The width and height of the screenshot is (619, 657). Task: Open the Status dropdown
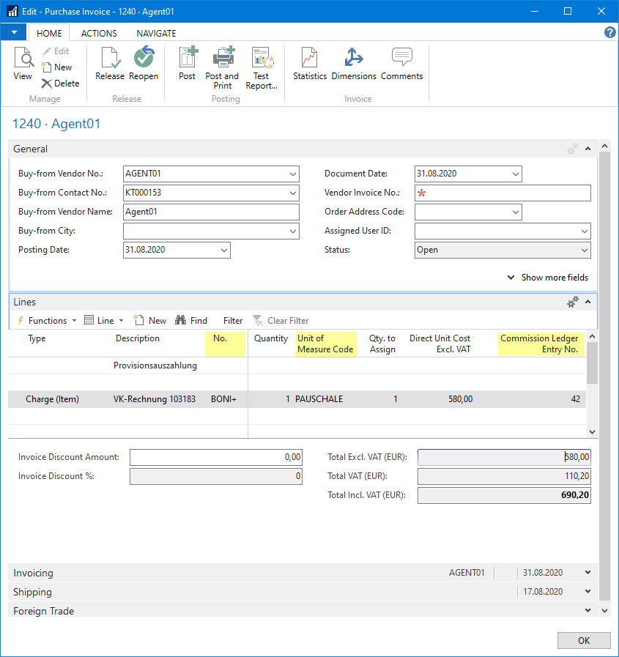click(x=586, y=251)
